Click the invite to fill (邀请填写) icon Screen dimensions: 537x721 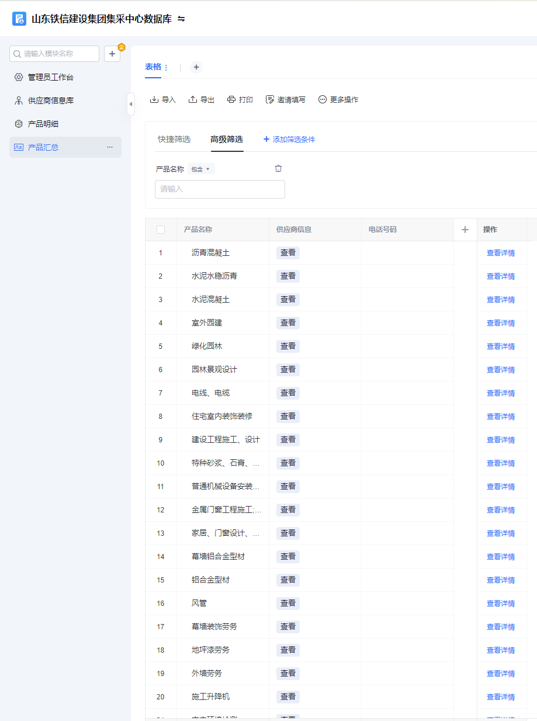pos(270,100)
